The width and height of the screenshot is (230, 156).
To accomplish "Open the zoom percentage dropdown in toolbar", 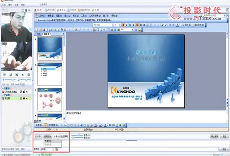I will pos(133,30).
